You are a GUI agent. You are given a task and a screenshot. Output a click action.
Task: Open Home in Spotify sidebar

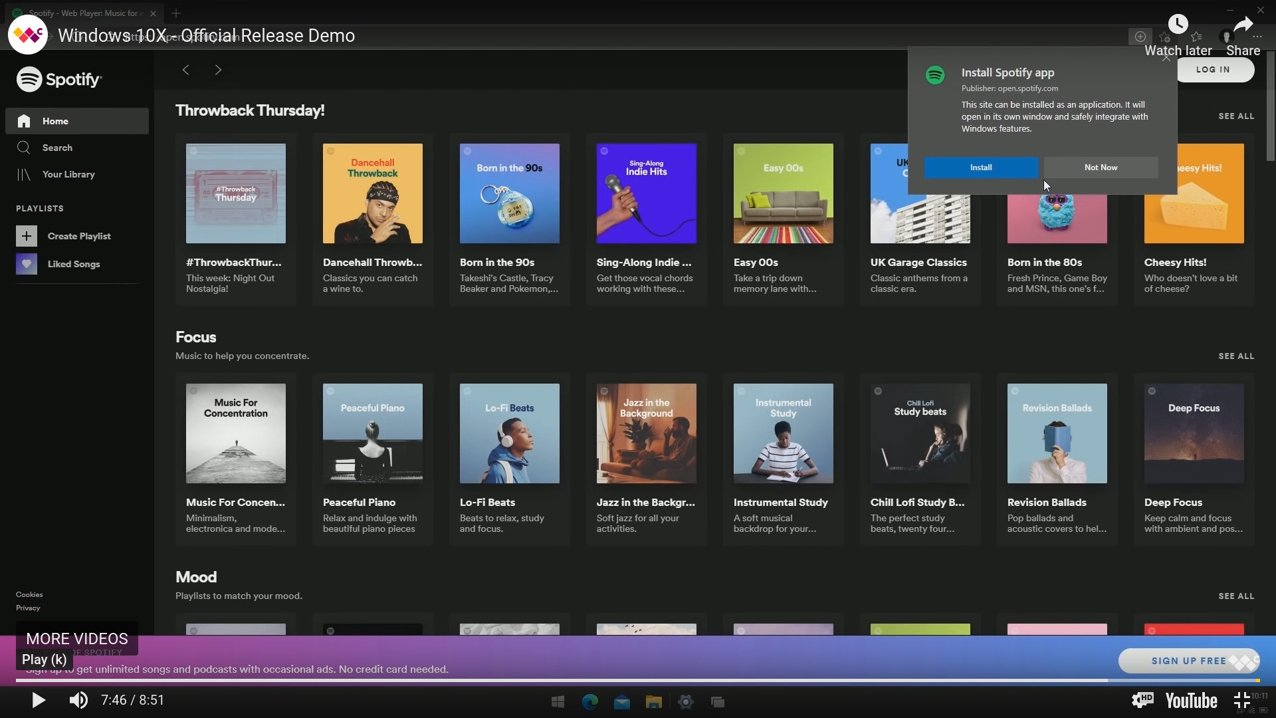tap(77, 121)
